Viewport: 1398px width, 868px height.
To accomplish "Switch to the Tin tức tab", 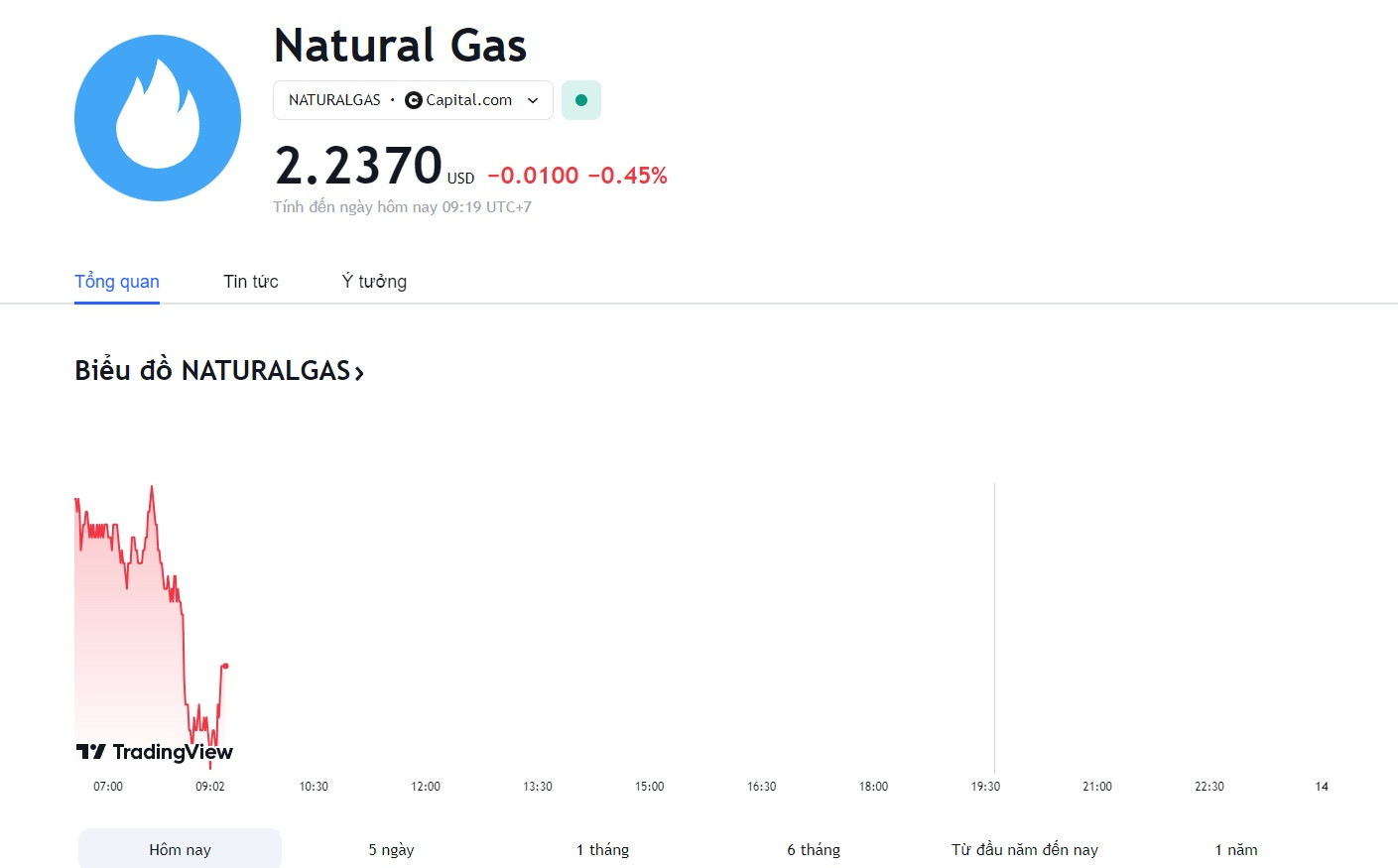I will pyautogui.click(x=251, y=282).
